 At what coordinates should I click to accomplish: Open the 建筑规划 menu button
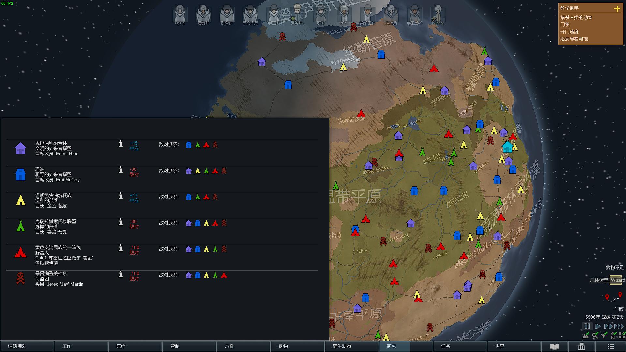(17, 346)
